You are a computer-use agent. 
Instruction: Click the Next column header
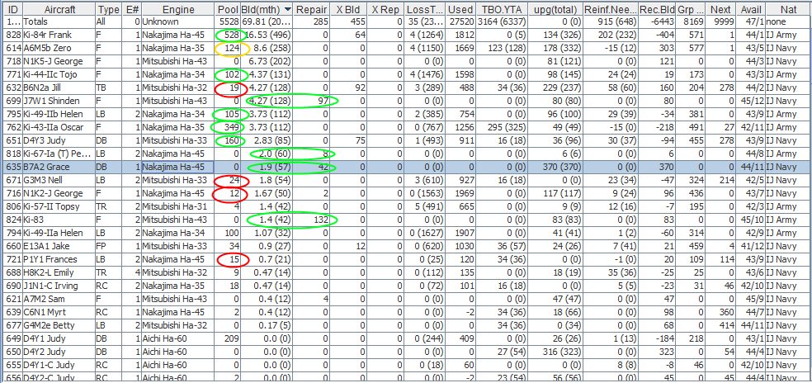pos(720,9)
